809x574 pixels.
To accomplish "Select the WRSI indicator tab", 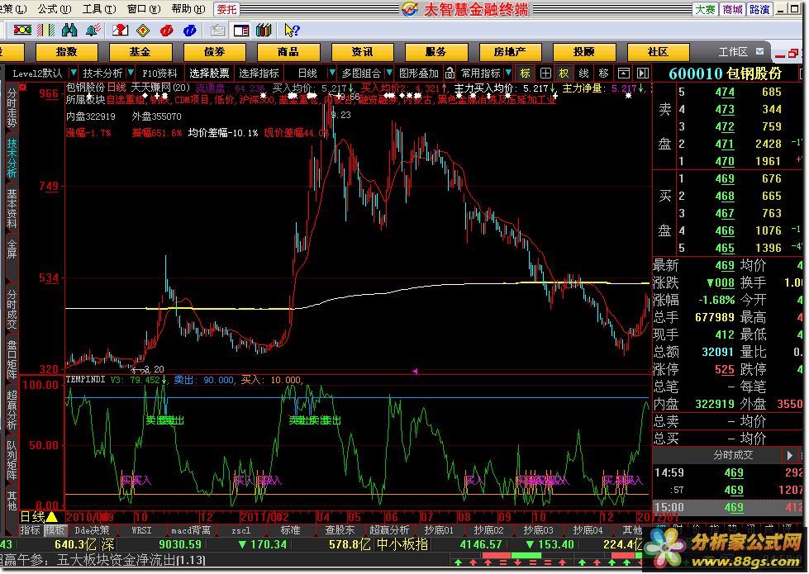I will [141, 529].
